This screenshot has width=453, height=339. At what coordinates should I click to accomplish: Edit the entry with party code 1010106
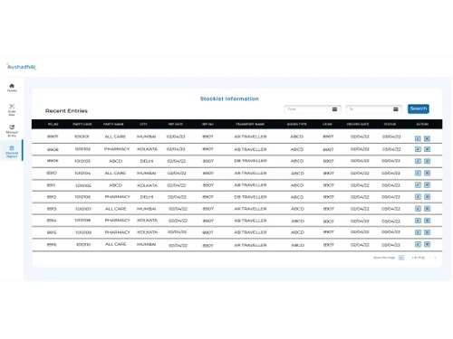click(418, 197)
